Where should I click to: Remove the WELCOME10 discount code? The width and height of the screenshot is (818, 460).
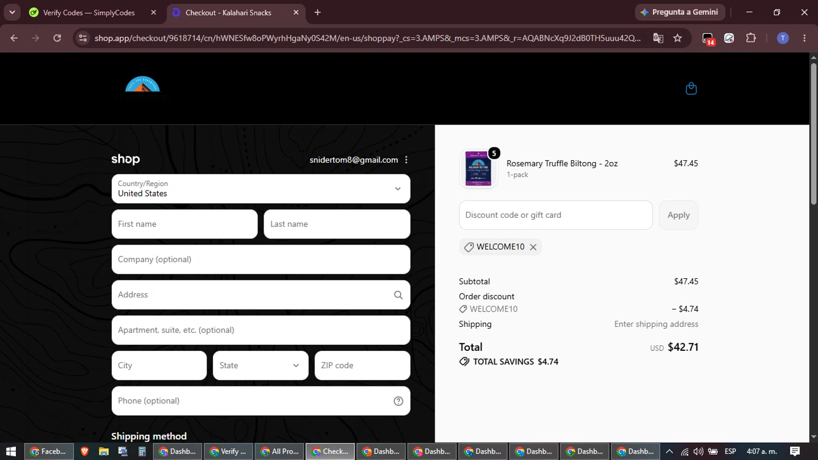tap(533, 247)
